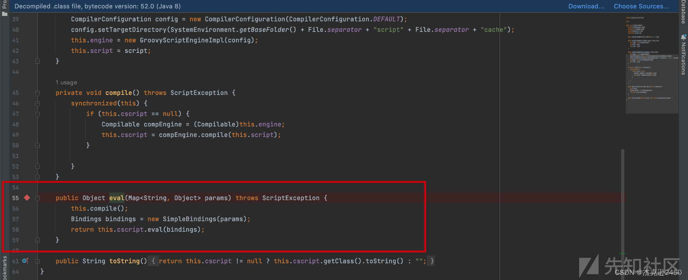Click the 'compile' method name on line 45
688x280 pixels.
point(119,93)
